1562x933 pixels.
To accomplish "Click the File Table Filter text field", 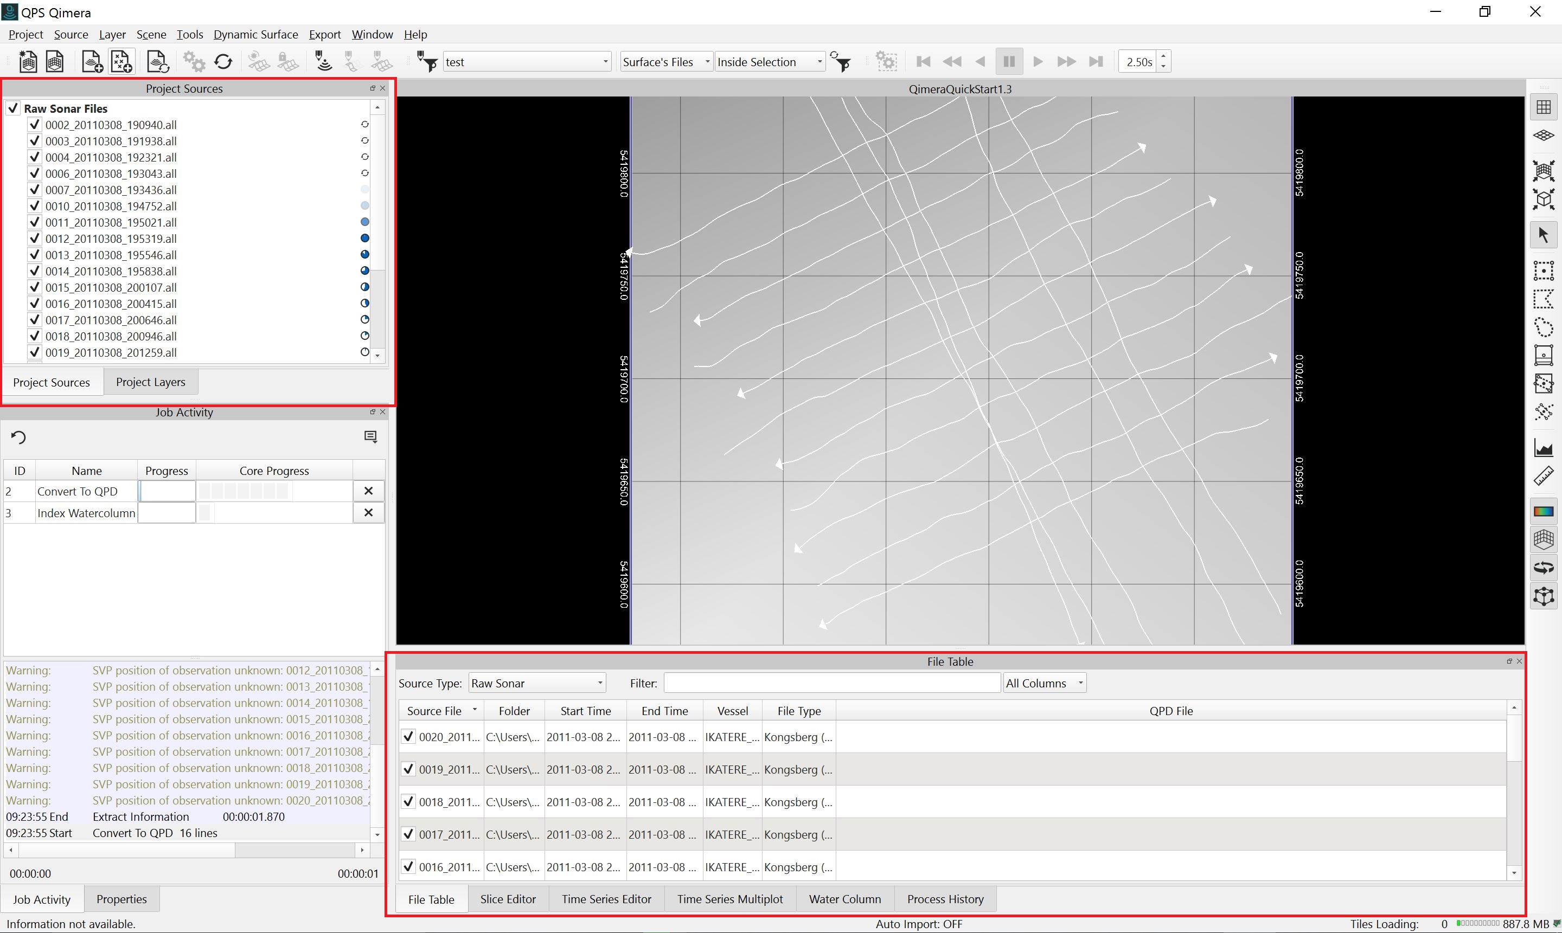I will [831, 683].
